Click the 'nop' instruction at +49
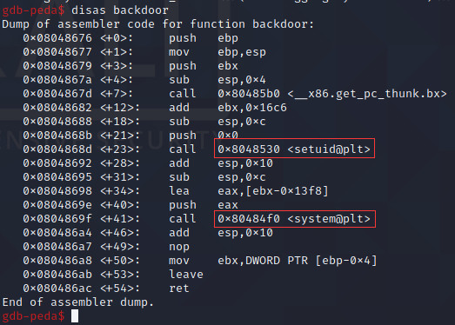Image resolution: width=455 pixels, height=325 pixels. click(x=179, y=247)
